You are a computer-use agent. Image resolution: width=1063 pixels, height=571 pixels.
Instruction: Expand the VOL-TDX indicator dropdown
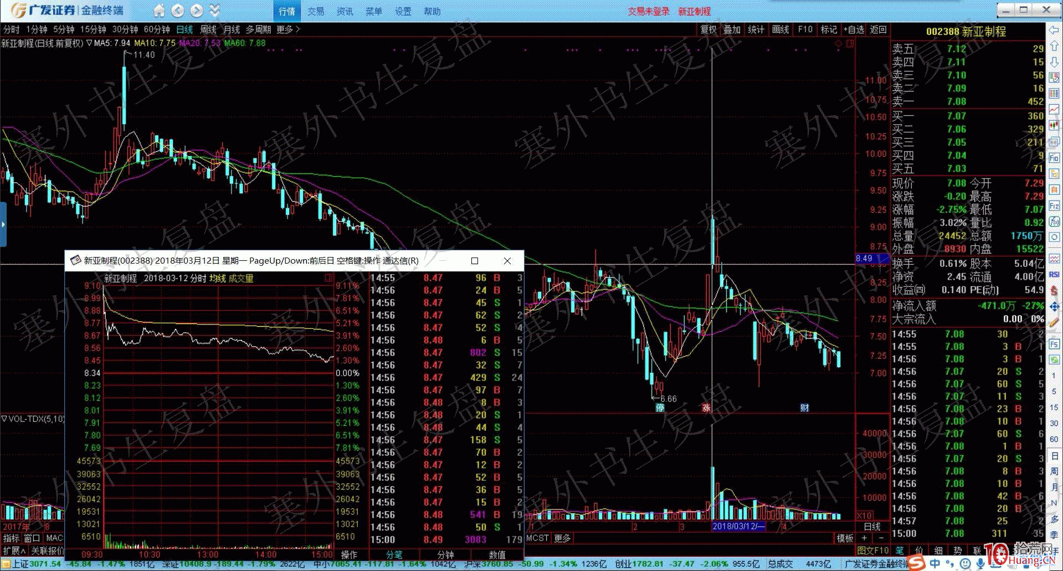click(4, 419)
